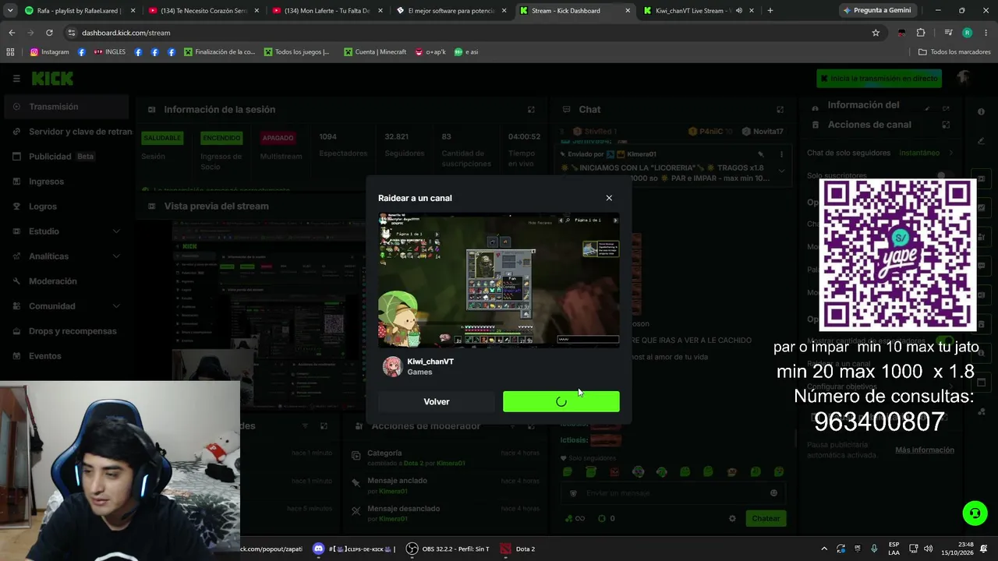Expand the Estudio sidebar section
Screen dimensions: 998x561
65,231
